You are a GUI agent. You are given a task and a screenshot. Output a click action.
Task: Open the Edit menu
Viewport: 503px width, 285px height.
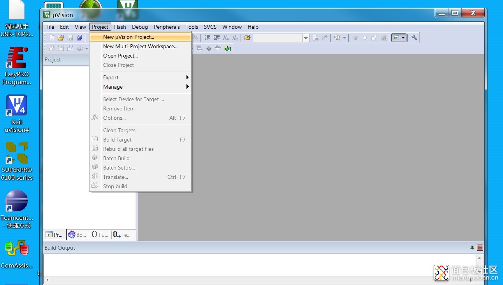64,27
